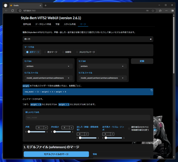Reset the 話す速さ・リズム・テンポ value with reset icon
The image size is (178, 162).
point(112,134)
